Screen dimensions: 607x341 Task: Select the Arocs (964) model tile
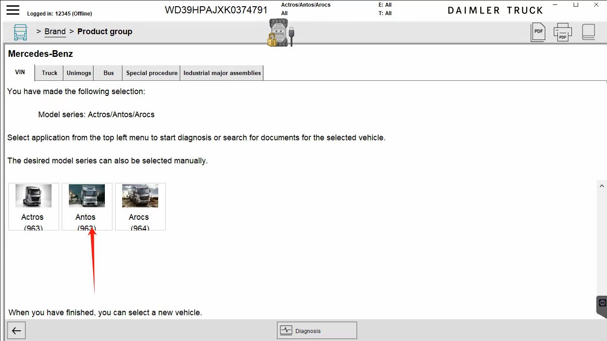tap(140, 207)
